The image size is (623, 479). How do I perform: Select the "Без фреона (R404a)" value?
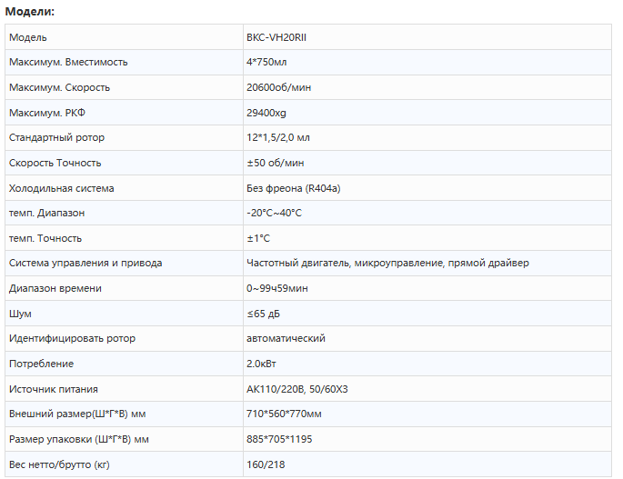click(x=299, y=188)
